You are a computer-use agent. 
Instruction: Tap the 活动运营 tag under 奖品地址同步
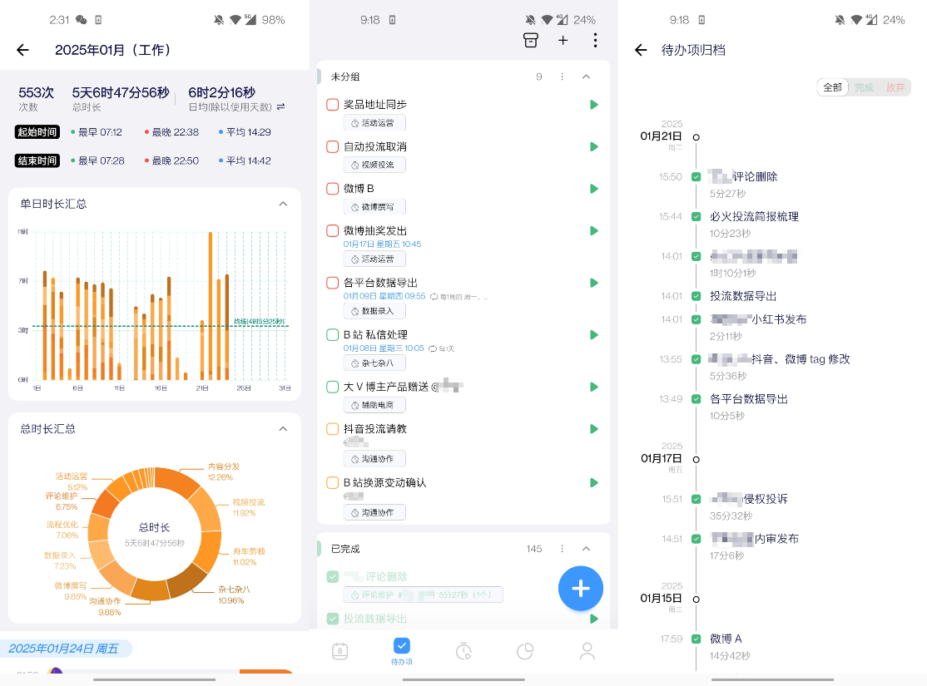(x=374, y=123)
